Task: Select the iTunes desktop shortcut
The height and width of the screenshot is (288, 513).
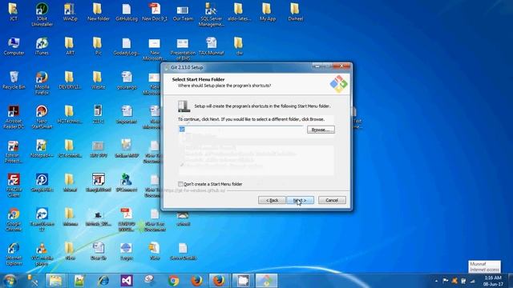Action: click(42, 46)
